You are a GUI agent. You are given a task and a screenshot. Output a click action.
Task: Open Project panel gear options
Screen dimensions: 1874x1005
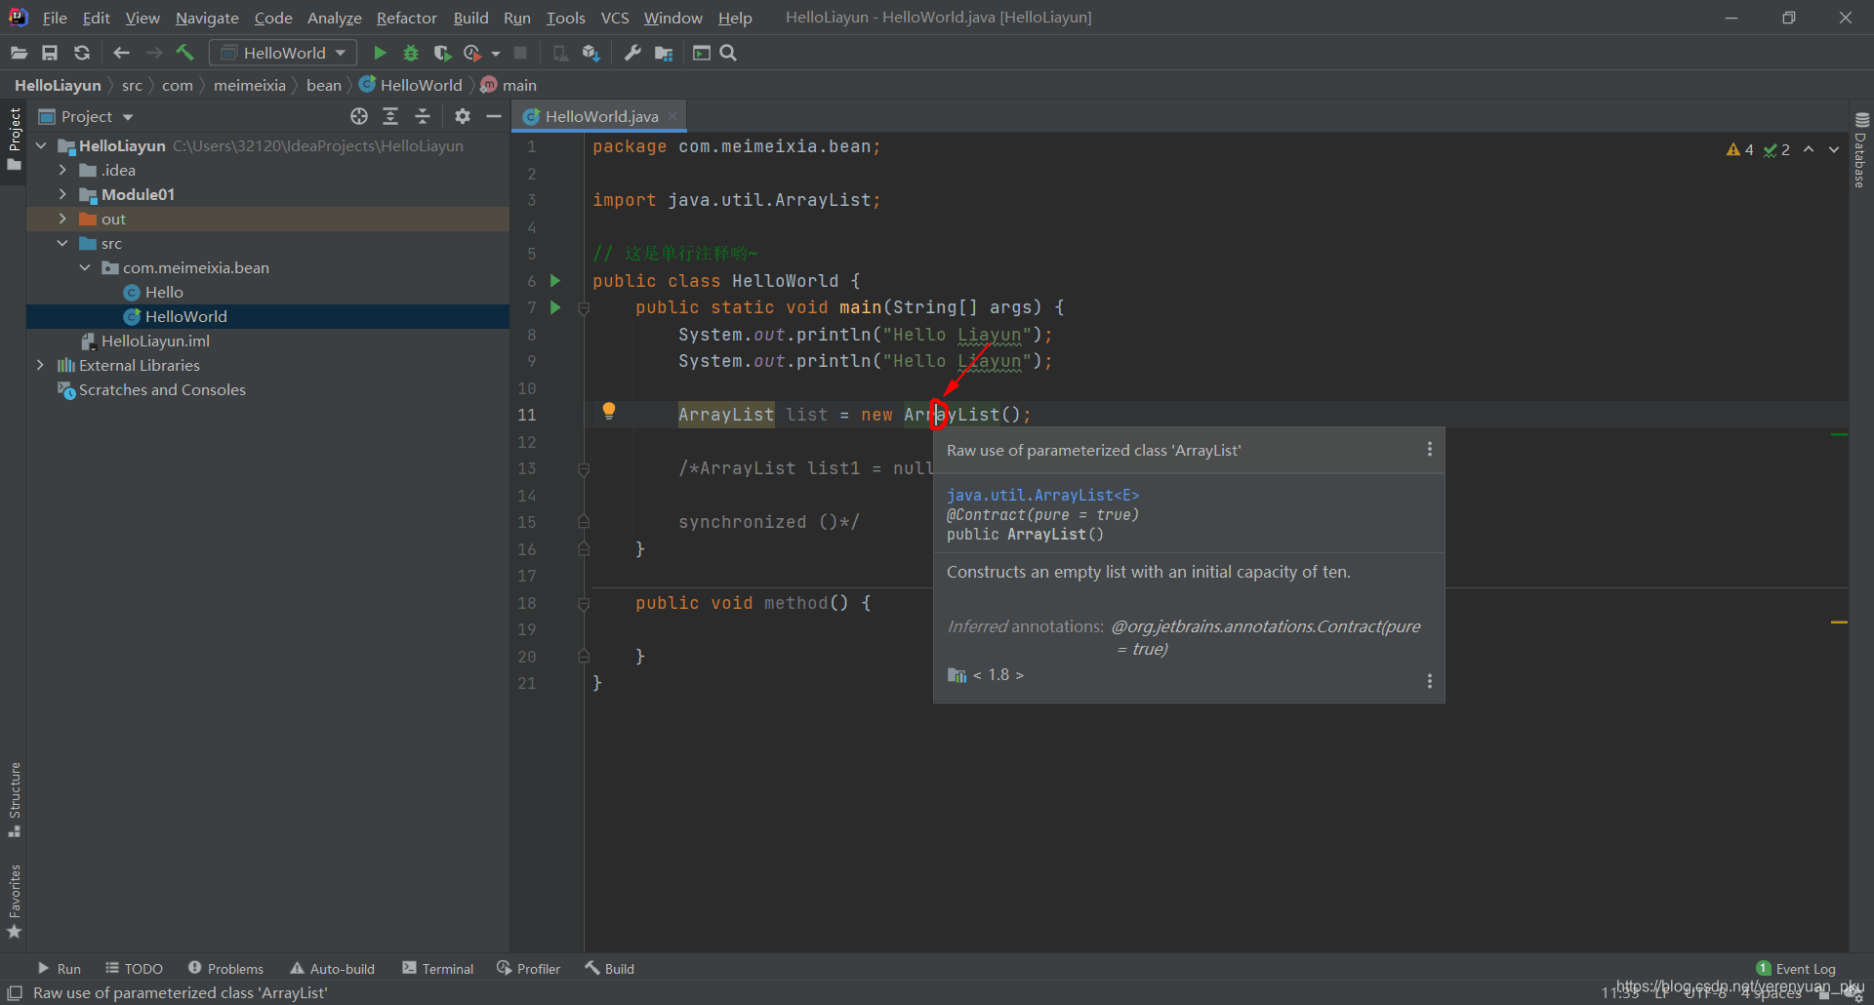point(463,116)
